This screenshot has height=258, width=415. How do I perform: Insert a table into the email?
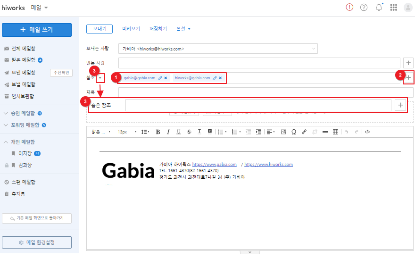(335, 132)
